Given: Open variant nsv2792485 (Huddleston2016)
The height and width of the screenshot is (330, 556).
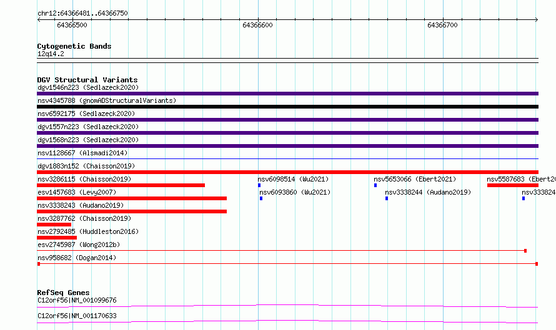Looking at the screenshot, I should (x=88, y=231).
